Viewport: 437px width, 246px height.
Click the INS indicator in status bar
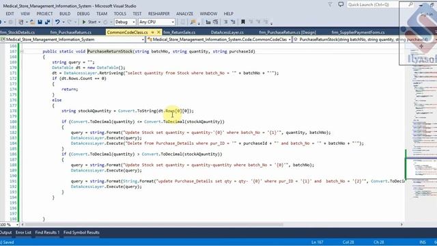coord(422,243)
